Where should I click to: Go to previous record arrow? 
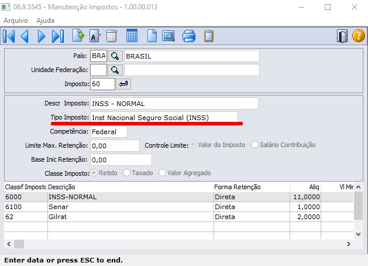pyautogui.click(x=25, y=36)
